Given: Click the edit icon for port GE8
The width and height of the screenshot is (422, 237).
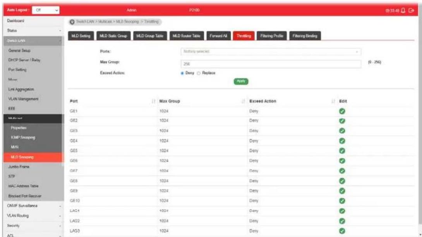Looking at the screenshot, I should point(342,181).
